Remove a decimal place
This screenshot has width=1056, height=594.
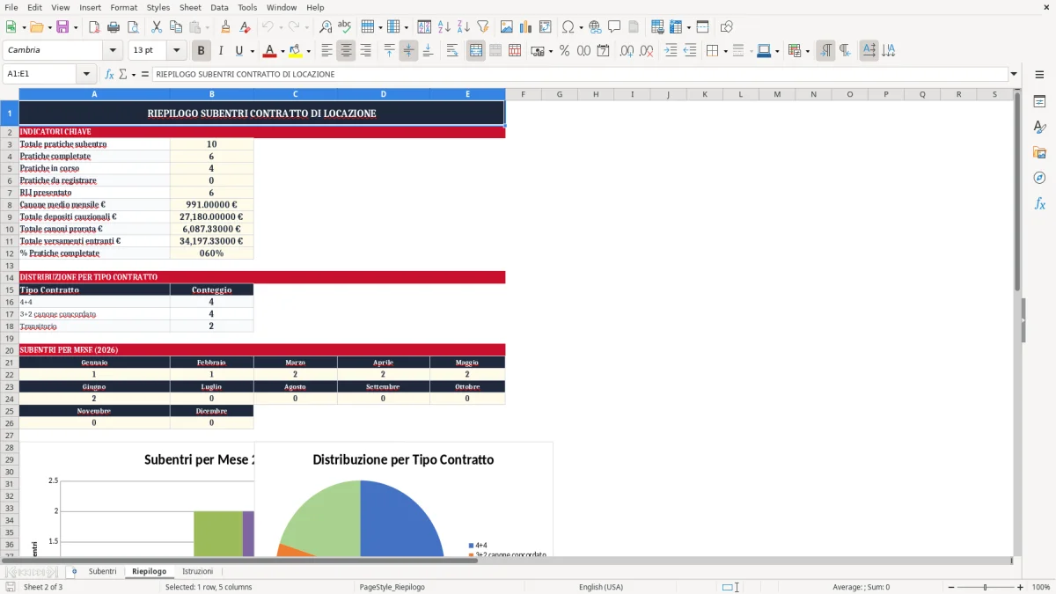coord(647,51)
